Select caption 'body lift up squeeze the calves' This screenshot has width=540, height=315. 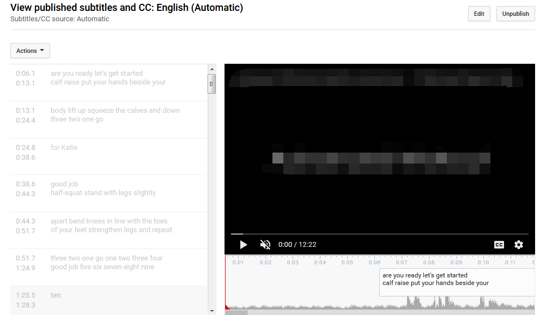[109, 120]
